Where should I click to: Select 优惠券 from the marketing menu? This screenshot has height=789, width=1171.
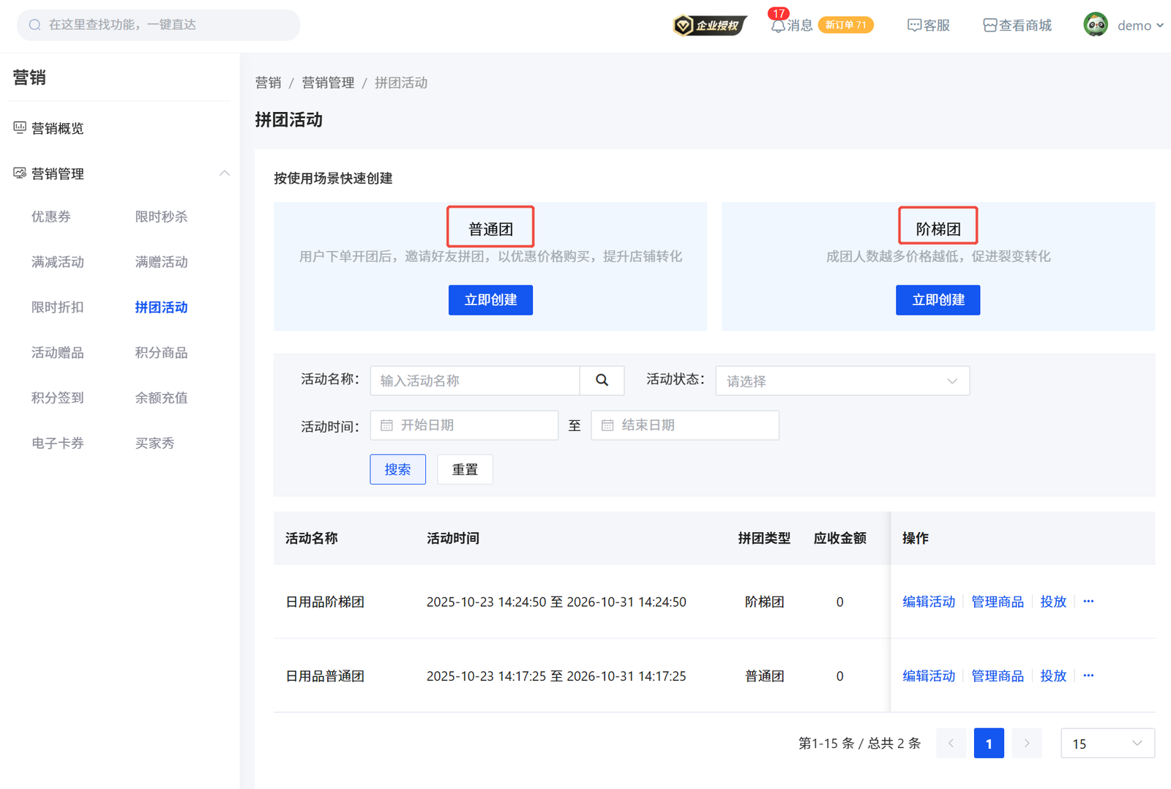pyautogui.click(x=51, y=217)
